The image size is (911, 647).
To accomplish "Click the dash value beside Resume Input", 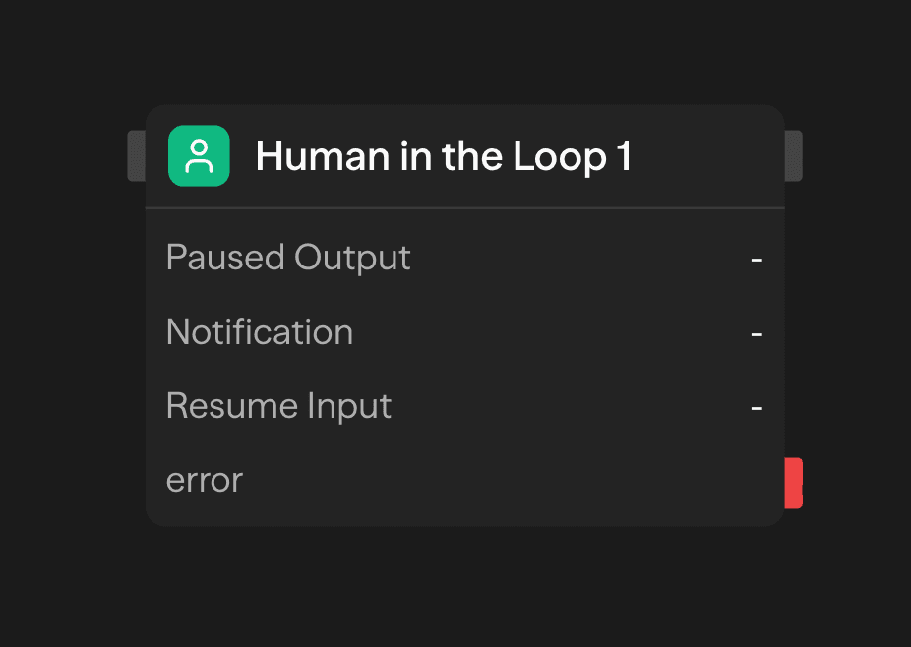I will coord(756,406).
